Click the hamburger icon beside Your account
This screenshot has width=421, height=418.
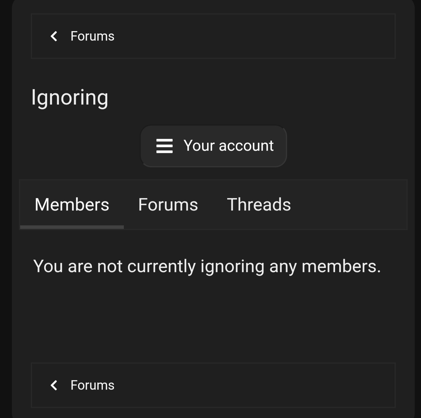[164, 146]
